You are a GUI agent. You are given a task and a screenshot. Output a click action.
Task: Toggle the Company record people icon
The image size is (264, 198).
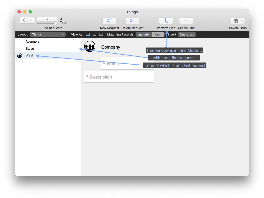tap(90, 47)
